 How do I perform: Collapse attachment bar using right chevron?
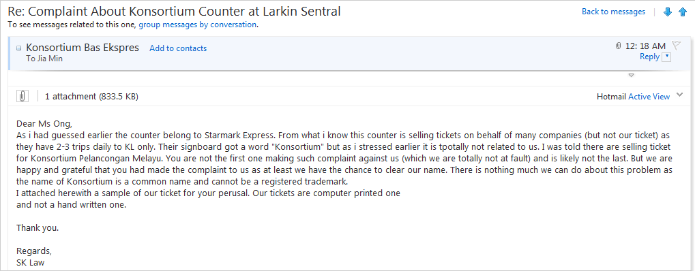(680, 95)
